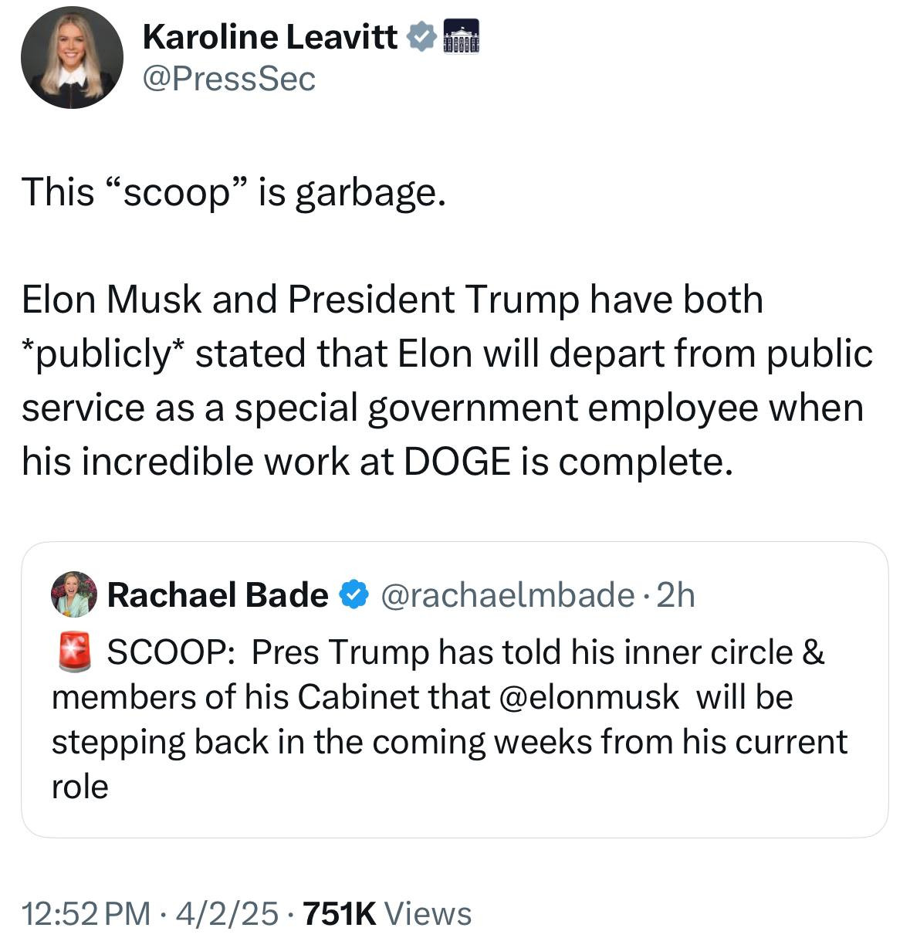Viewport: 910px width, 948px height.
Task: Click the gray verified badge beside Karoline Leavitt
Action: [x=421, y=36]
